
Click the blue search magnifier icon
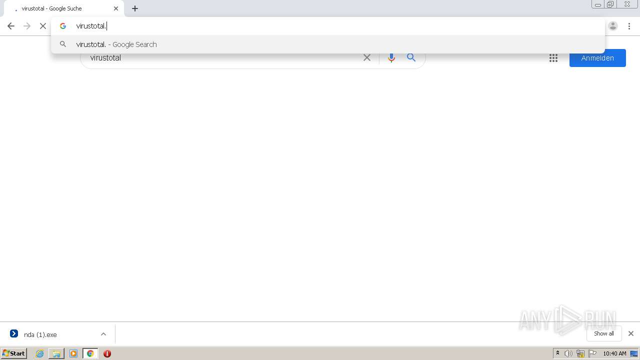pos(411,57)
